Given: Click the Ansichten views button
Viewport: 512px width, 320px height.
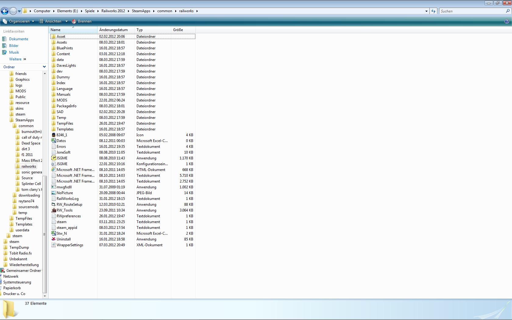Looking at the screenshot, I should click(x=50, y=21).
